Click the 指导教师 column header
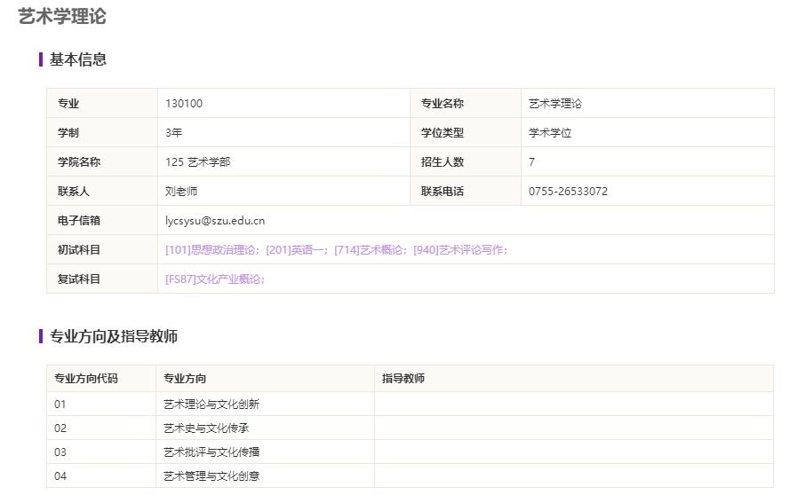Viewport: 790px width, 495px height. click(403, 379)
